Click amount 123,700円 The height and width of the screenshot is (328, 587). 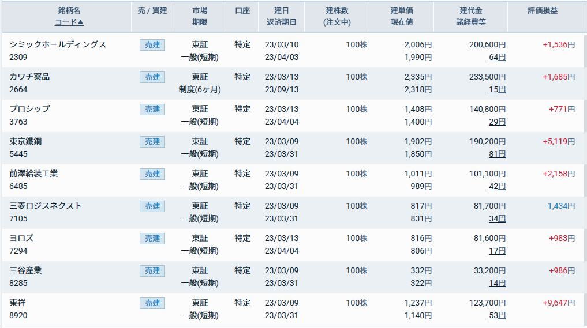click(487, 303)
